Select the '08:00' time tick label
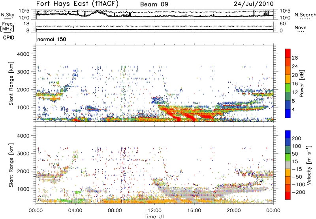Image resolution: width=316 pixels, height=219 pixels. pyautogui.click(x=115, y=211)
